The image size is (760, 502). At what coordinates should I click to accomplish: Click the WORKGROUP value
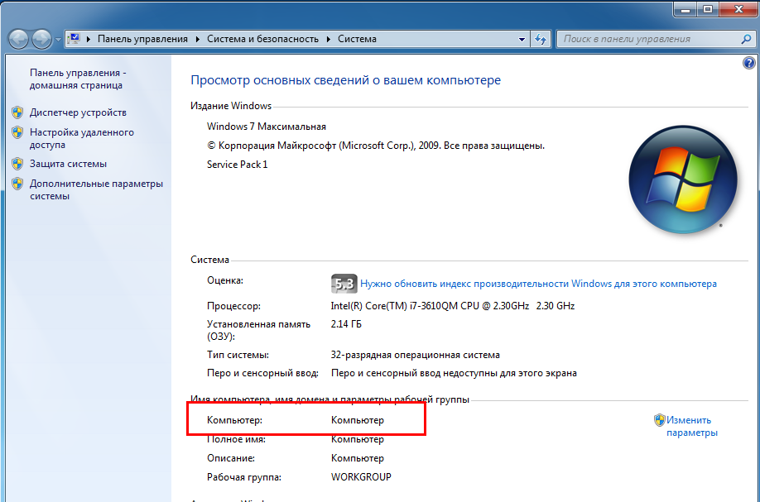361,477
